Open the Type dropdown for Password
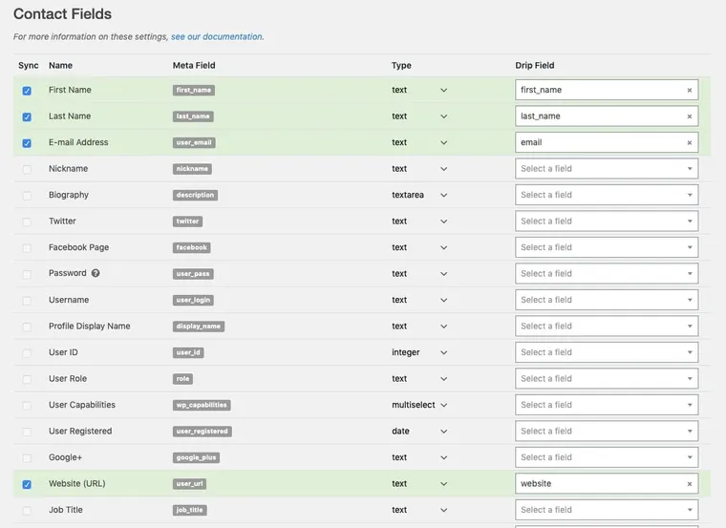This screenshot has height=528, width=726. click(x=419, y=273)
